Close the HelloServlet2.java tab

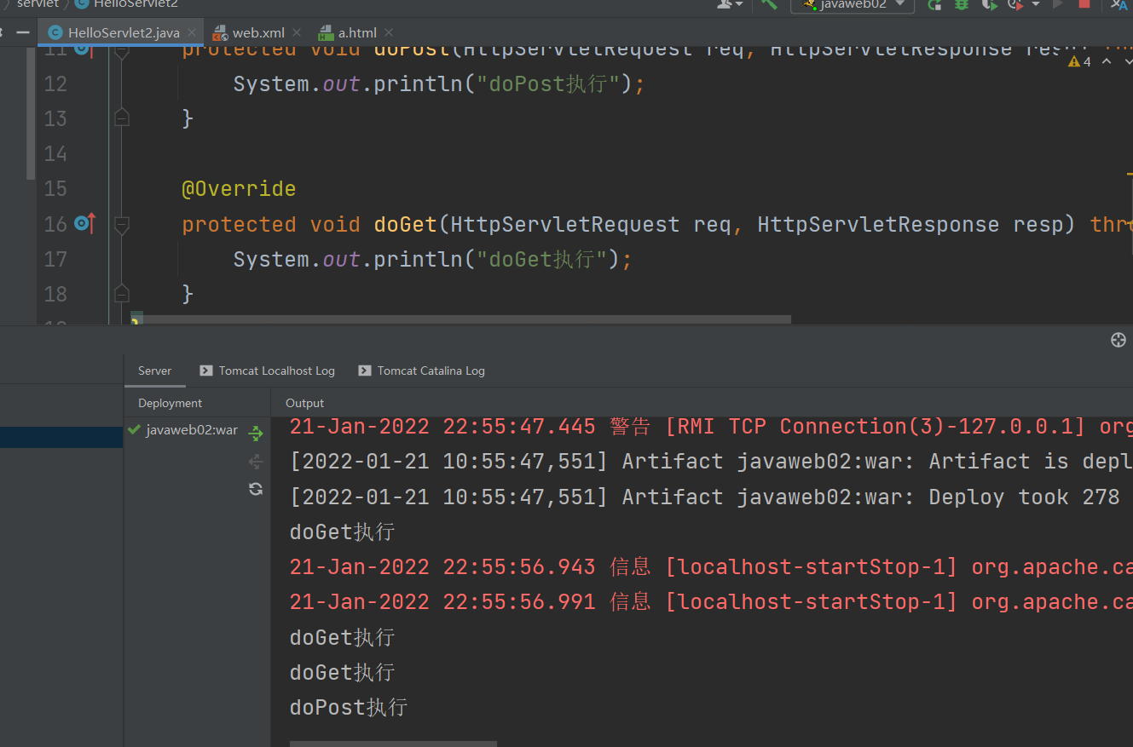point(193,32)
